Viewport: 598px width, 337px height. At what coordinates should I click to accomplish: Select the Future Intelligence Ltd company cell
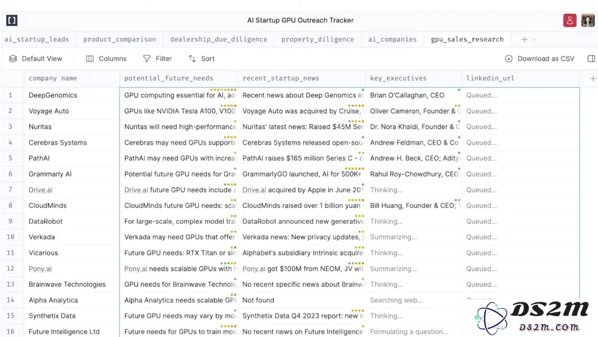pos(71,331)
